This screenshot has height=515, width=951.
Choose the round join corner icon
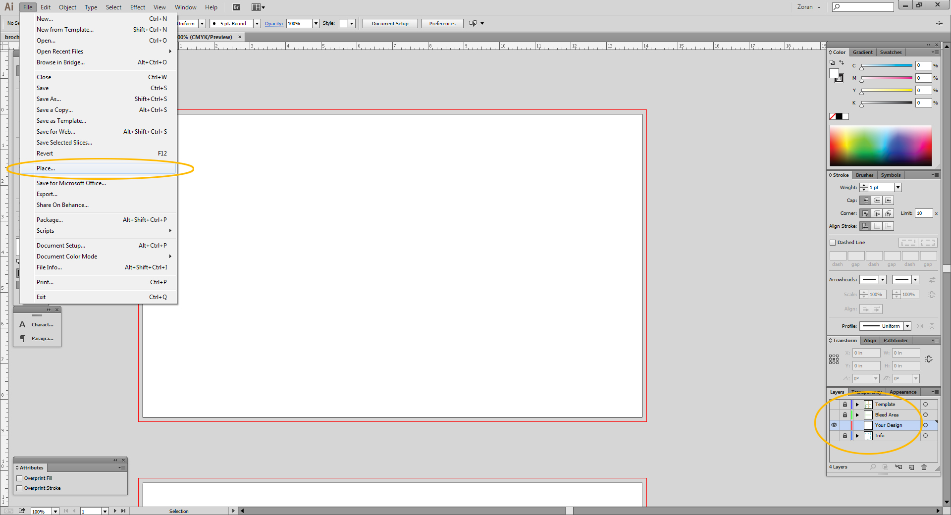(877, 213)
